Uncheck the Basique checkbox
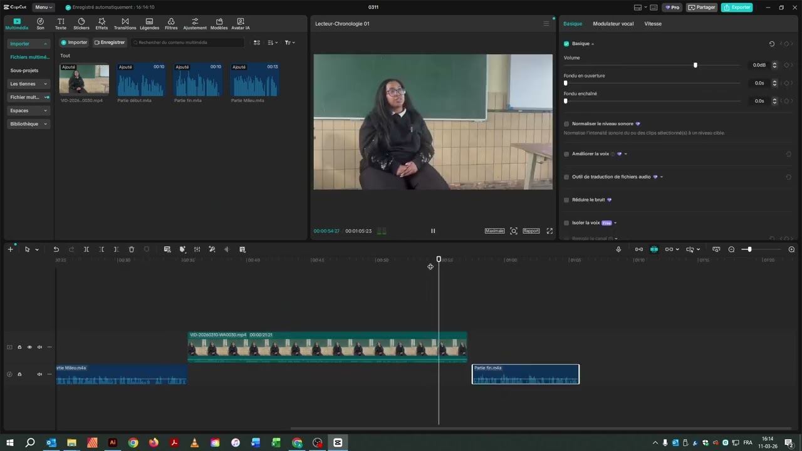The width and height of the screenshot is (802, 451). (x=566, y=44)
